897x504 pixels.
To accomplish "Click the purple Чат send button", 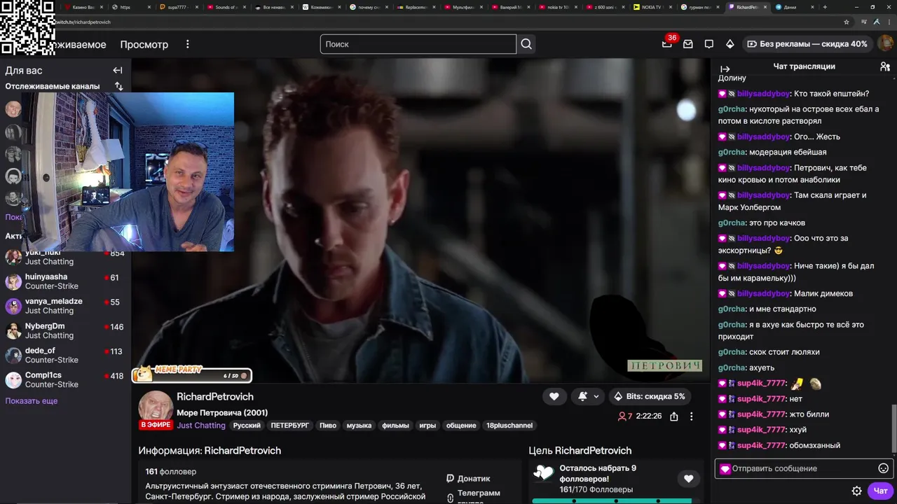I will 880,491.
